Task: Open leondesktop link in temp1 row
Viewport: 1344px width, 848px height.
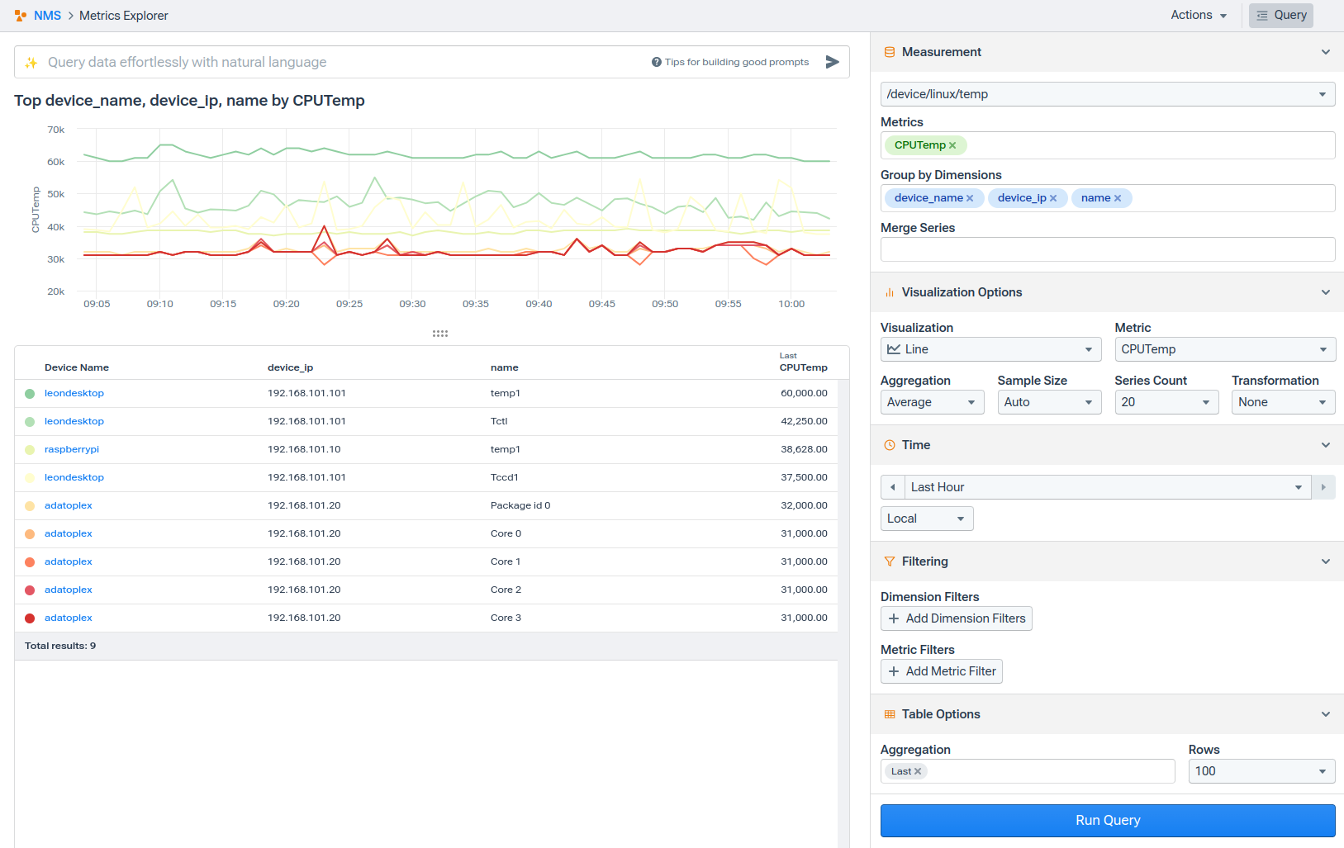Action: [74, 393]
